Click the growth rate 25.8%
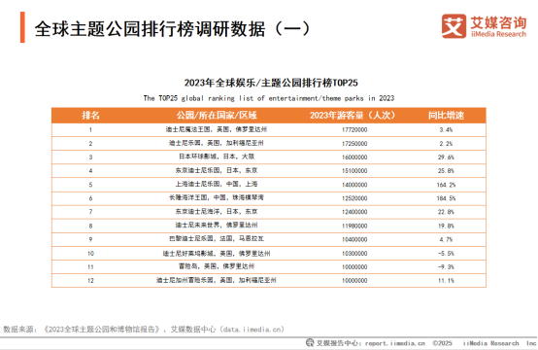The image size is (538, 350). [x=446, y=171]
